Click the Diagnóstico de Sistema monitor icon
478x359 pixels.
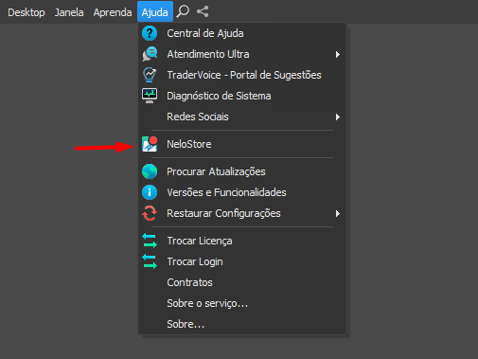(150, 96)
